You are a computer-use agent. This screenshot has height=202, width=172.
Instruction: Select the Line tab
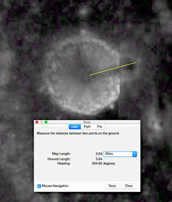click(75, 127)
